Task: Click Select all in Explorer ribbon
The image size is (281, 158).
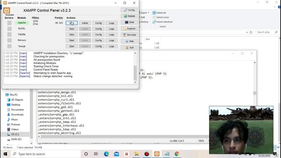Action: (x=159, y=13)
